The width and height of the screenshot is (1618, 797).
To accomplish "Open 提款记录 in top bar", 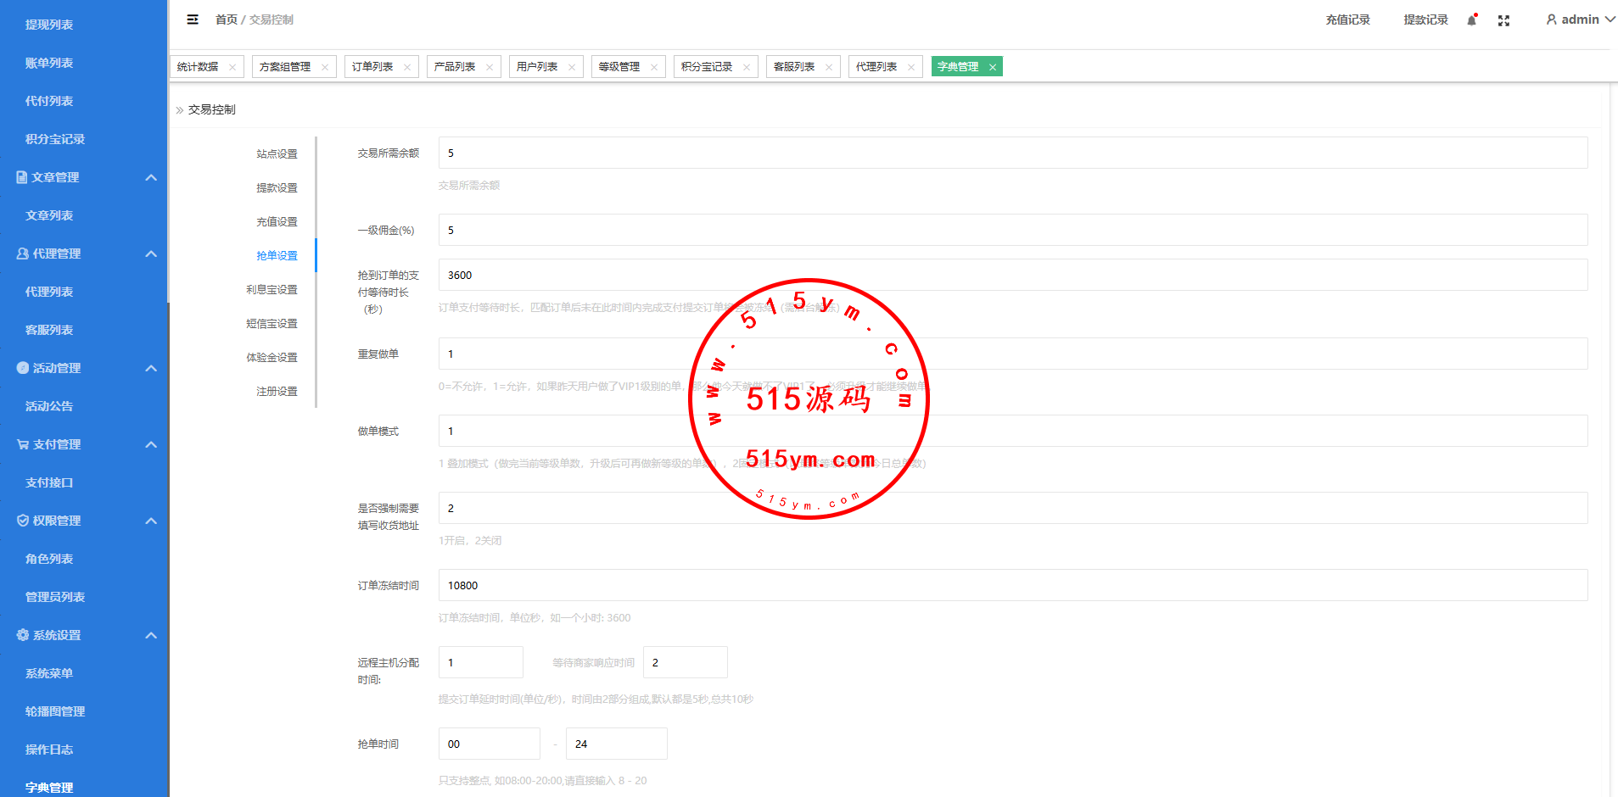I will click(x=1425, y=20).
